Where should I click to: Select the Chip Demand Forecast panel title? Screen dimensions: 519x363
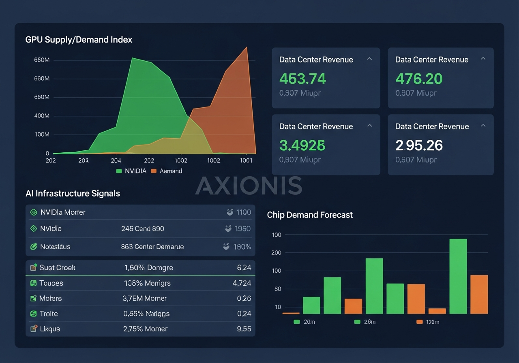coord(310,215)
